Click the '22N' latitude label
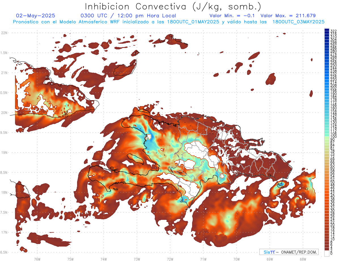 [x=4, y=33]
